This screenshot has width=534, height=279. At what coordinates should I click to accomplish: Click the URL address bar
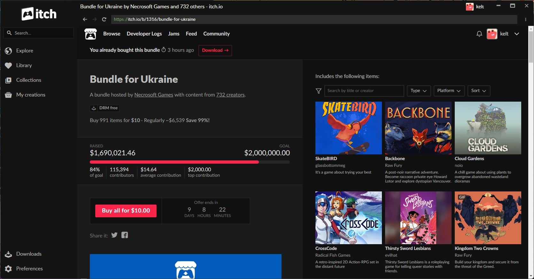click(314, 19)
